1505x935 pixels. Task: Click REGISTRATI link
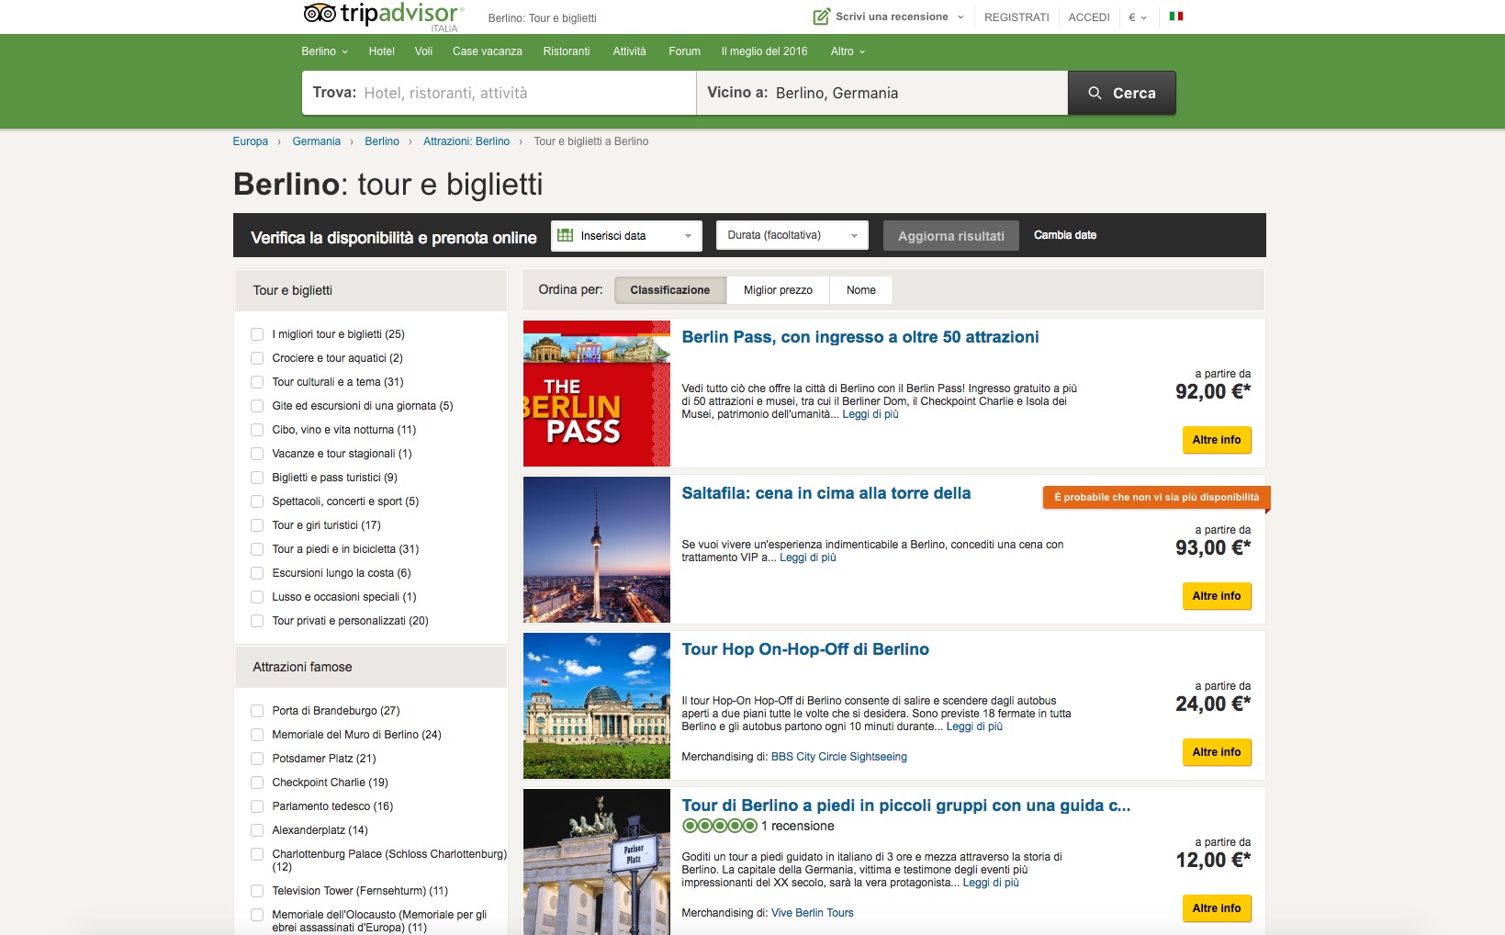pos(1016,17)
